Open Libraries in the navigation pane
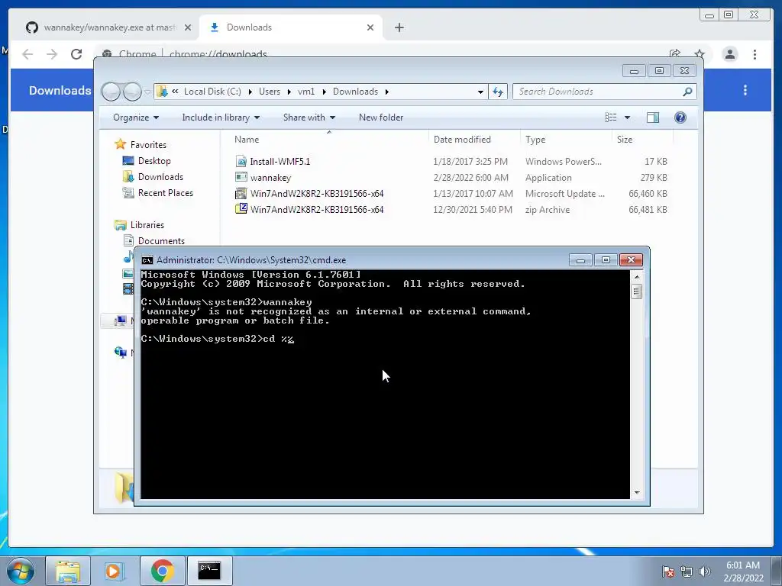Viewport: 782px width, 586px height. pos(147,225)
